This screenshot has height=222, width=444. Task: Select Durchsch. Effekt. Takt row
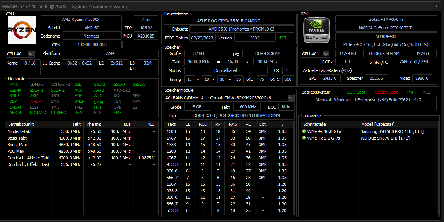click(x=82, y=164)
